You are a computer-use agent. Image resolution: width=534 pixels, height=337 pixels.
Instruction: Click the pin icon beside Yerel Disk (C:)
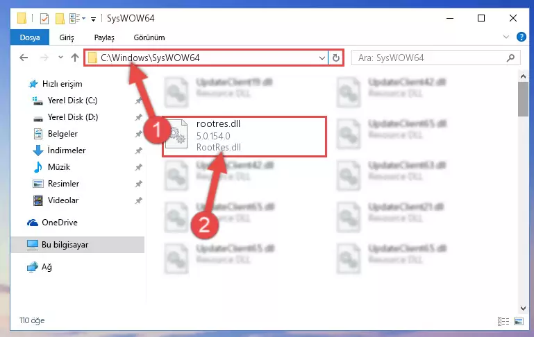[139, 101]
